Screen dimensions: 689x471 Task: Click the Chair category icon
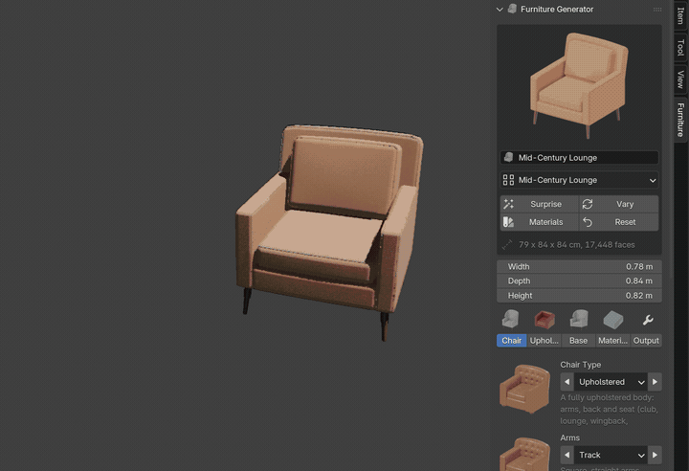click(x=511, y=320)
